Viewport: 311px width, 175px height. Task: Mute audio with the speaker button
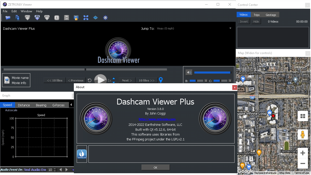[189, 73]
